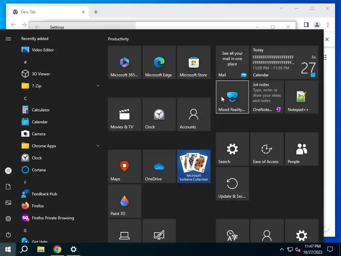This screenshot has width=341, height=256.
Task: Click the Productivity group heading
Action: [118, 39]
